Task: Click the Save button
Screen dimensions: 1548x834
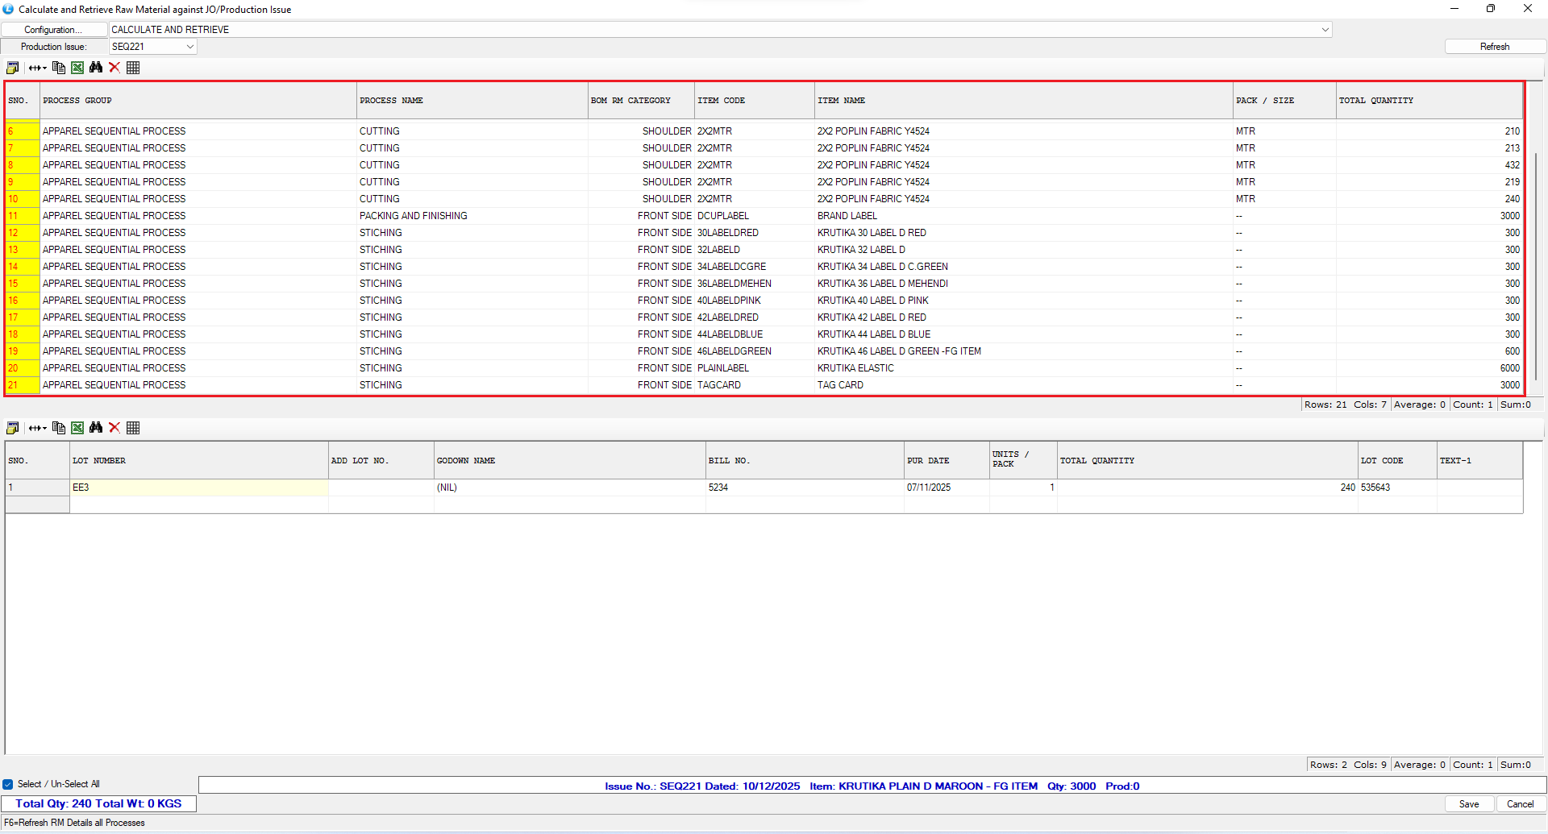Action: [1469, 804]
